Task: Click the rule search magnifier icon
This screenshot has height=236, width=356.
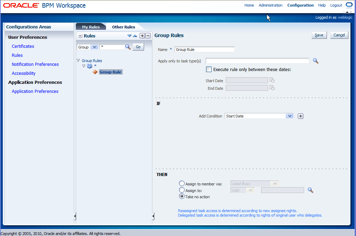Action: pyautogui.click(x=128, y=47)
